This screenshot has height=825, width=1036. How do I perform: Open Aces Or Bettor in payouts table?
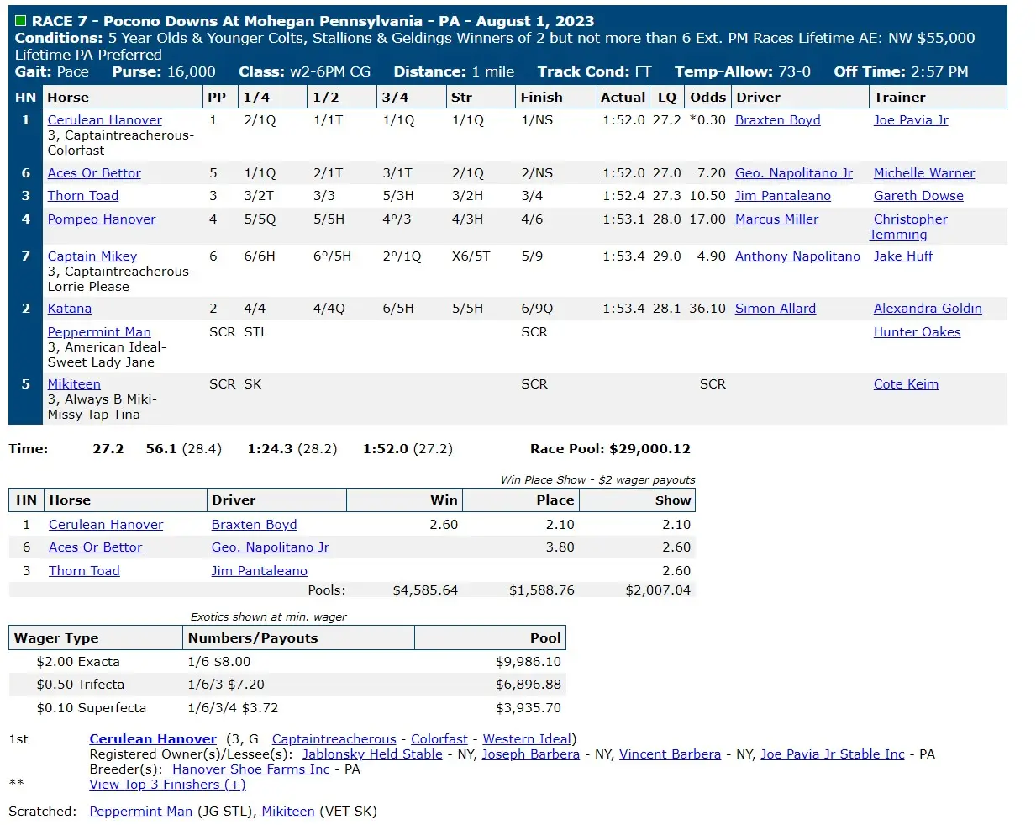pyautogui.click(x=96, y=547)
